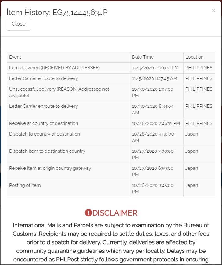Click the Location column header
Image resolution: width=222 pixels, height=265 pixels.
pos(194,57)
